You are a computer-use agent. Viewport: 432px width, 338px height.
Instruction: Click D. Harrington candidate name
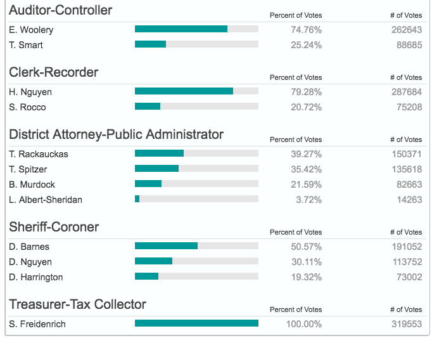coord(36,277)
